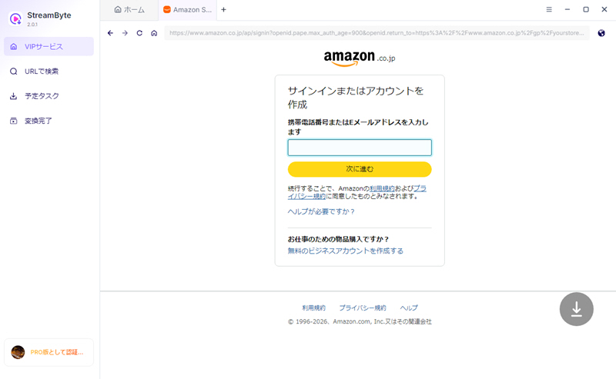
Task: Click the URL address bar
Action: pyautogui.click(x=377, y=33)
